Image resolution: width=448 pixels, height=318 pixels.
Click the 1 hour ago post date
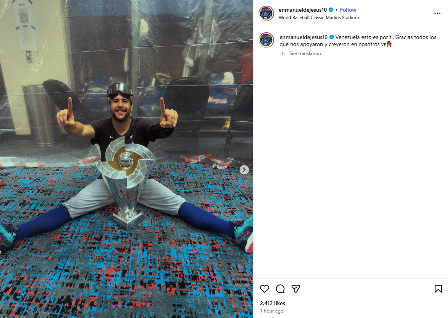point(272,311)
